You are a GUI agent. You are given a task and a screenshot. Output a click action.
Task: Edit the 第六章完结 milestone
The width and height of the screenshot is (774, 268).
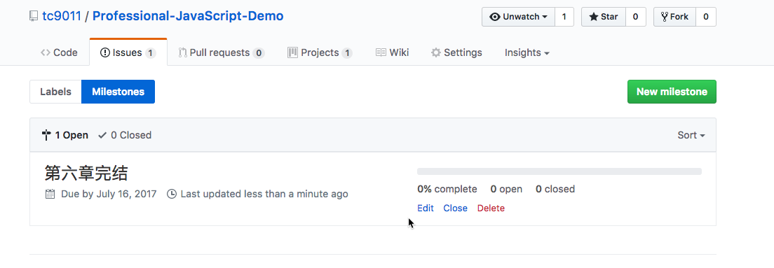[425, 208]
